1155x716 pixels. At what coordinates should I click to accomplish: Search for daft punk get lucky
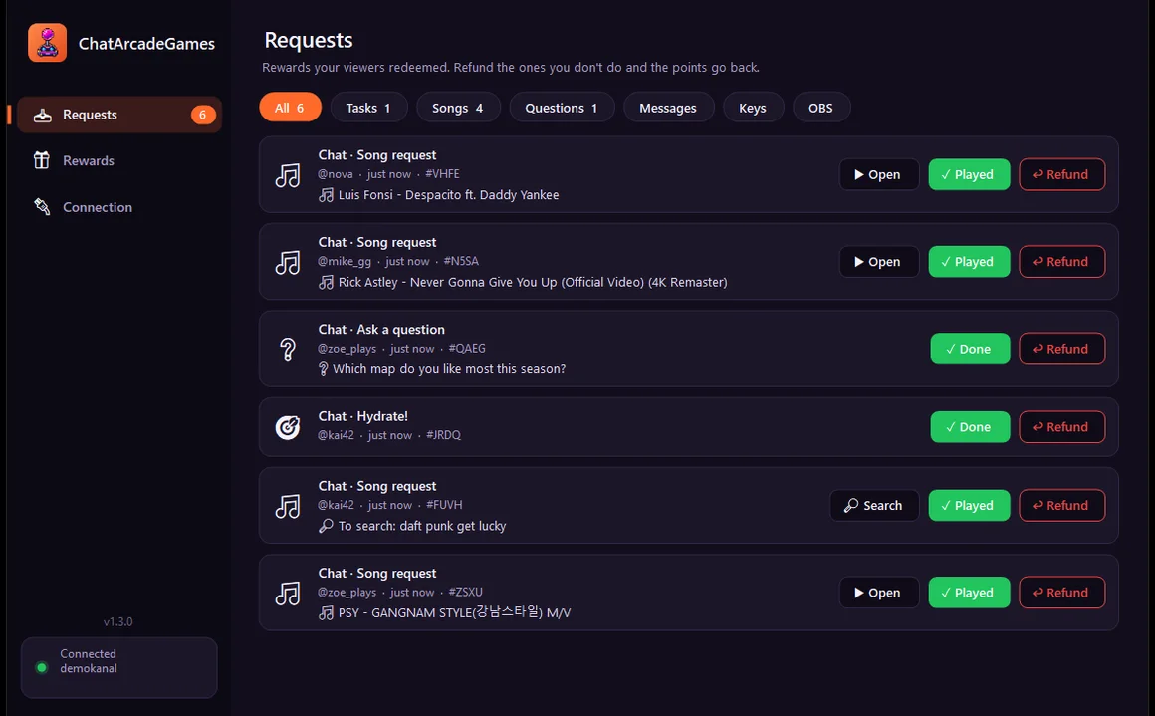[x=874, y=505]
